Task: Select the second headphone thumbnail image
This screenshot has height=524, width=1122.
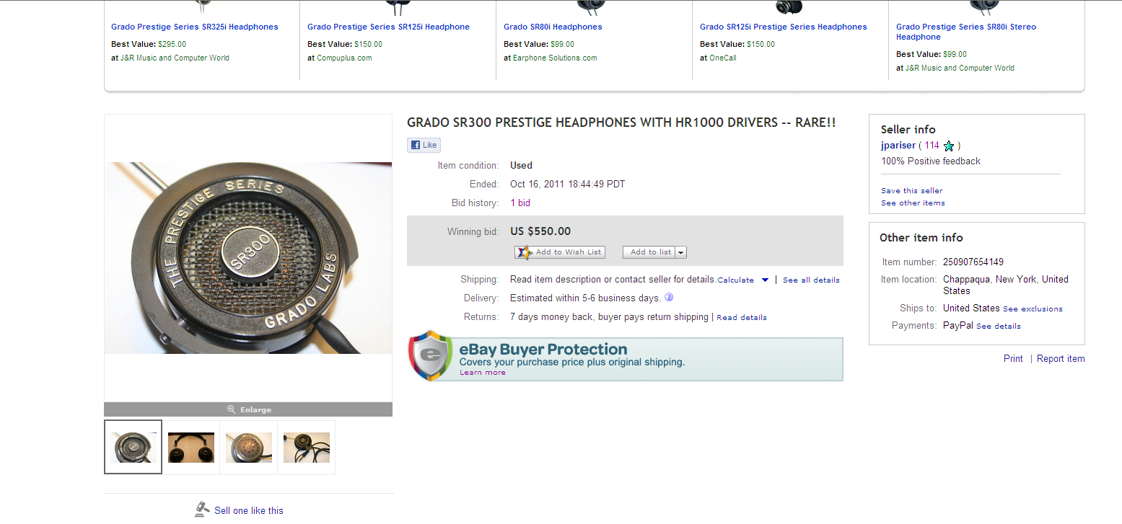Action: [191, 448]
